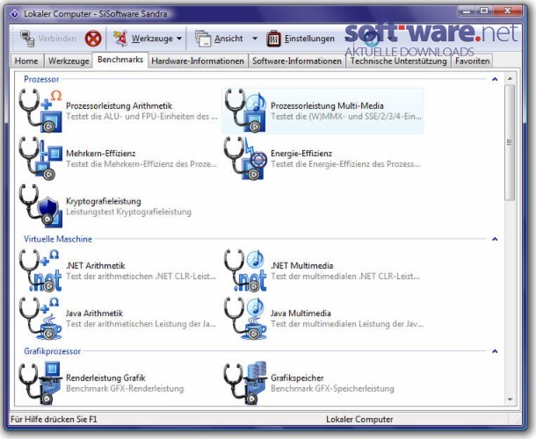Click the scrollbar up arrow
Image resolution: width=536 pixels, height=439 pixels.
point(510,79)
